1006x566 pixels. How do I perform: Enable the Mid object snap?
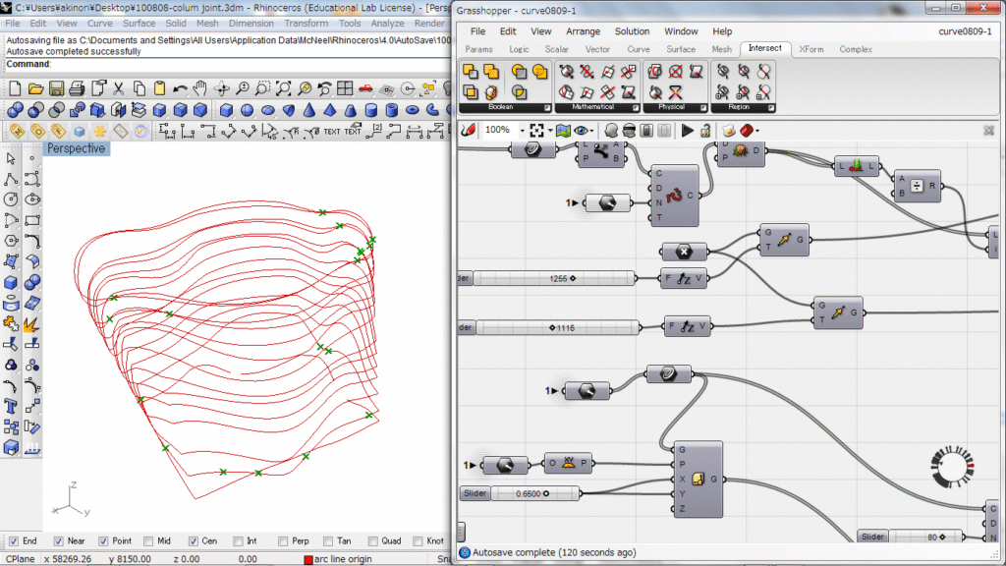[x=148, y=540]
